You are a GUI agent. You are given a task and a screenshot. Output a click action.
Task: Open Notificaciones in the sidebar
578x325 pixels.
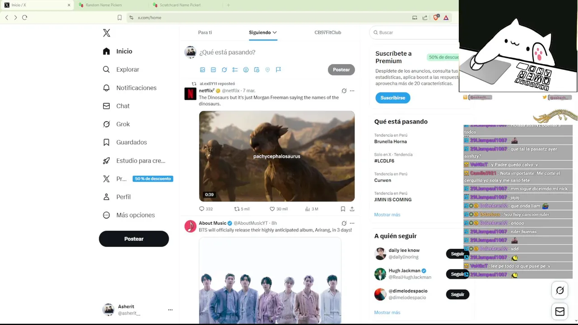[x=129, y=88]
